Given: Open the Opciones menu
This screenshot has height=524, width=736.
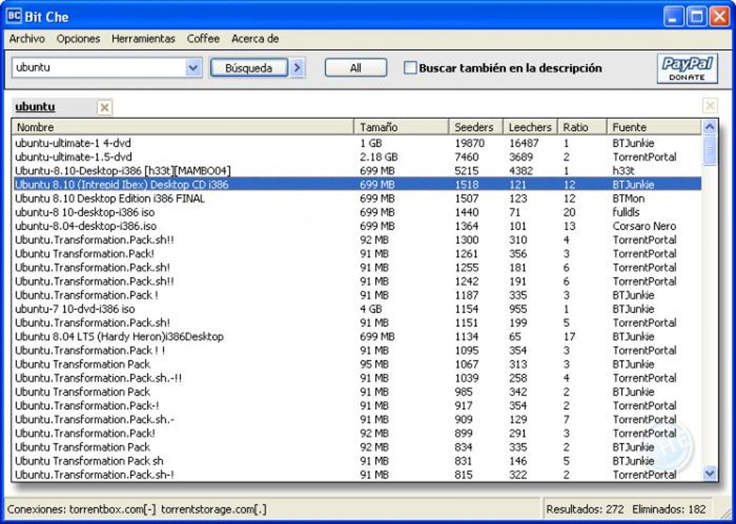Looking at the screenshot, I should pos(78,39).
